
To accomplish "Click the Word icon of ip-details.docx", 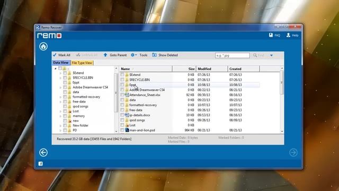I will coord(127,115).
